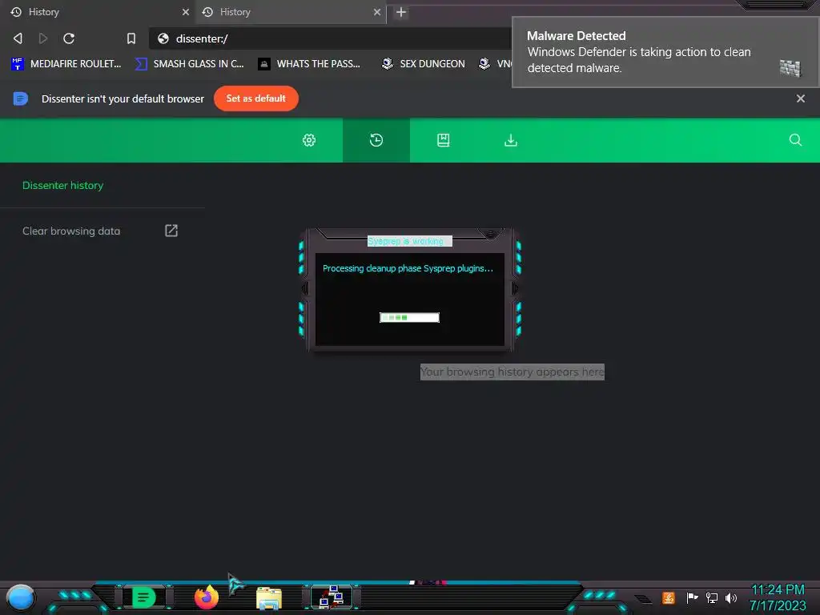Click the Sysprep progress bar
This screenshot has height=615, width=820.
pos(409,317)
